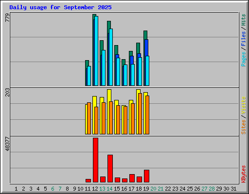The image size is (249, 194).
Task: Click green weekend day label 13
Action: [x=102, y=189]
